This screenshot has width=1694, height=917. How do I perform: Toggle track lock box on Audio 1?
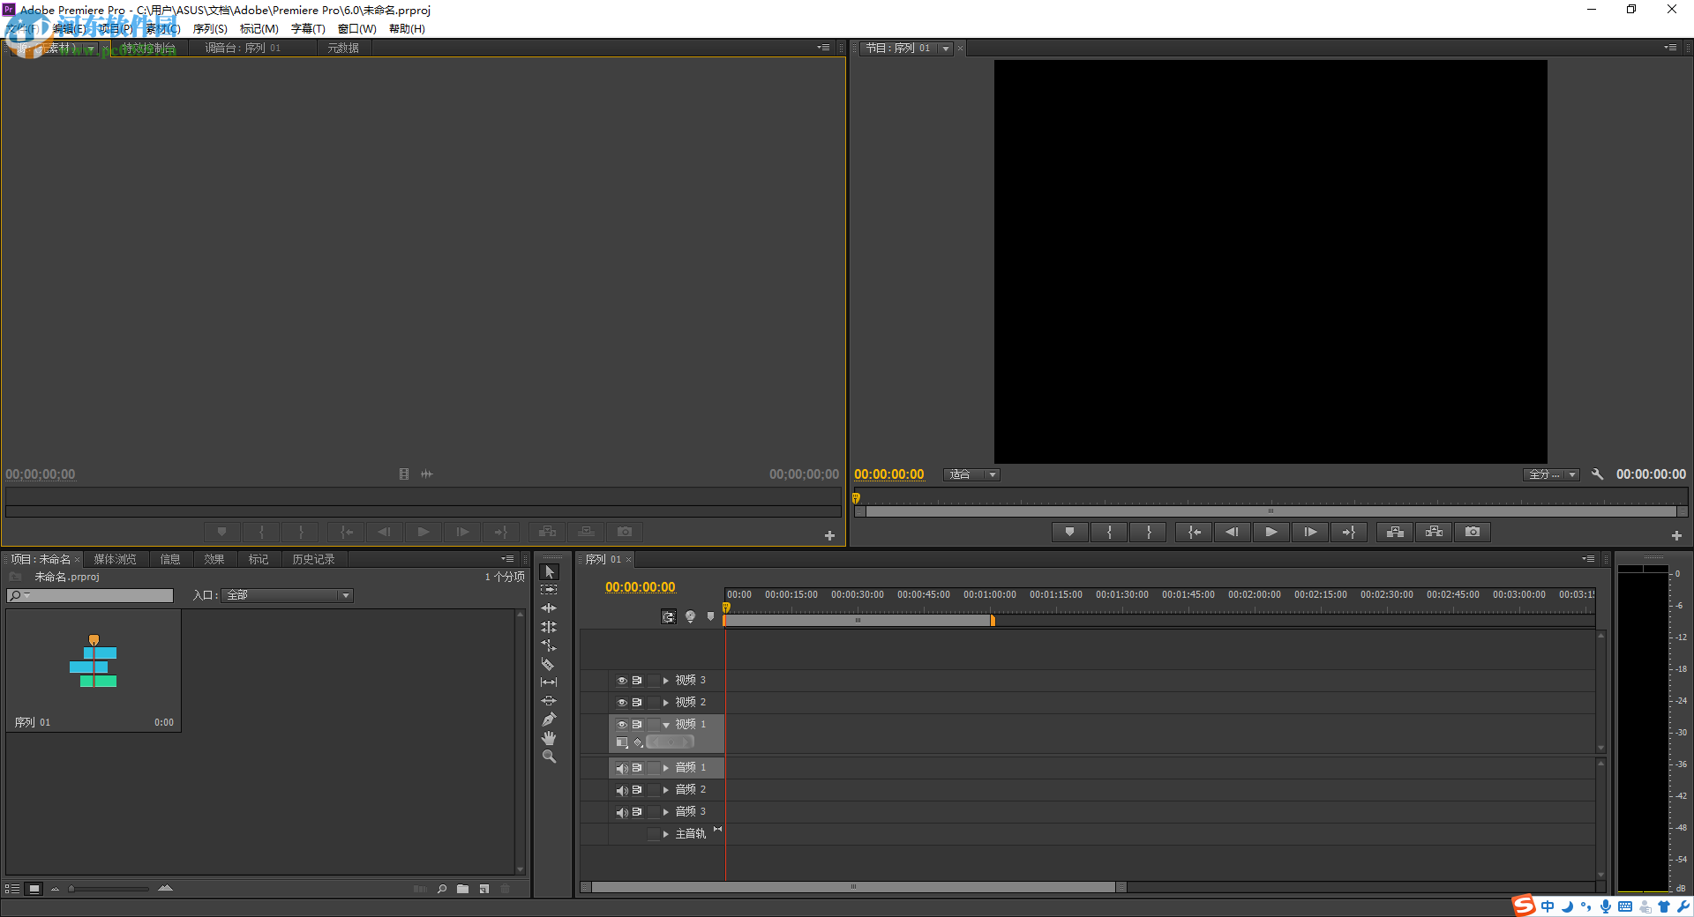click(x=654, y=768)
